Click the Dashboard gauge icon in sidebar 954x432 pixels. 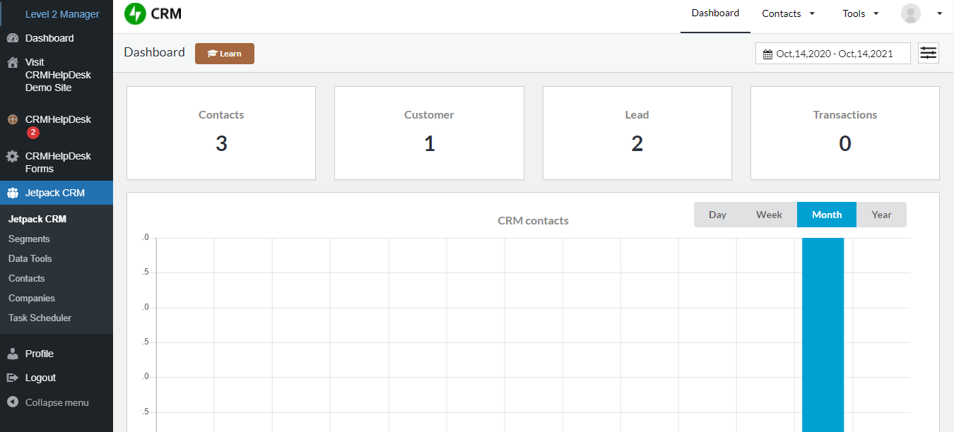[12, 38]
